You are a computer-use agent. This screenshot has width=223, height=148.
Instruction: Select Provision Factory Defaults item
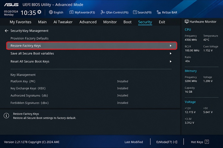click(x=29, y=38)
